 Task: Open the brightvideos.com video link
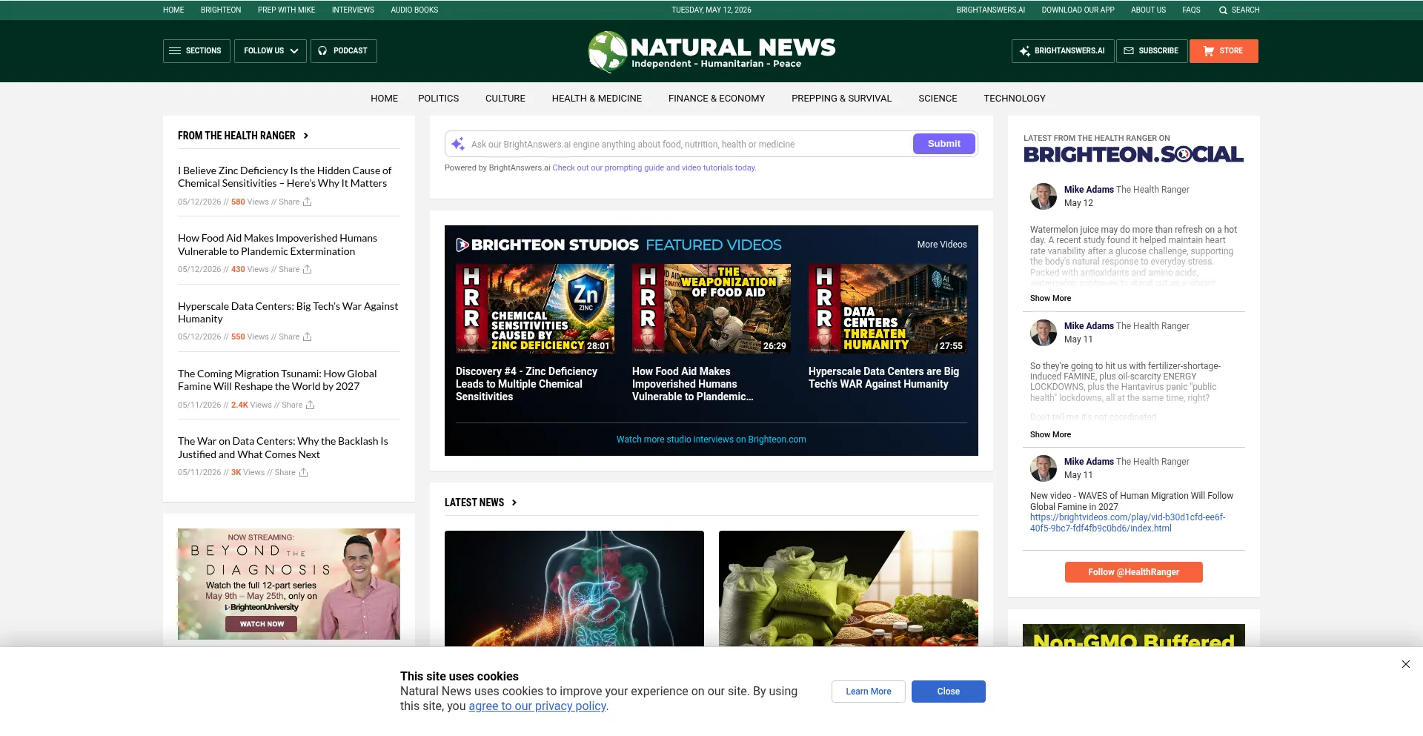(1127, 523)
